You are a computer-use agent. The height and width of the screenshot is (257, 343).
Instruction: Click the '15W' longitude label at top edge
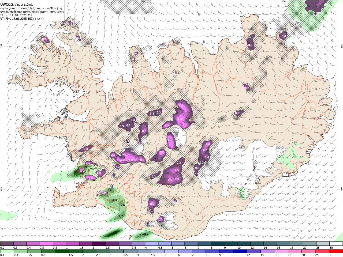(x=284, y=2)
